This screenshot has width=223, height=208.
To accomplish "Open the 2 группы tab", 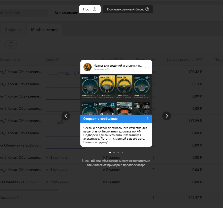I will coord(13,30).
